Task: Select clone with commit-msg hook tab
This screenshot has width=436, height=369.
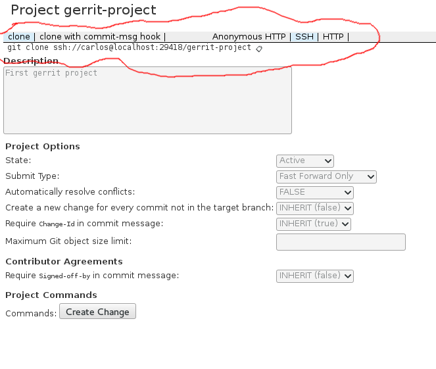Action: pos(100,37)
